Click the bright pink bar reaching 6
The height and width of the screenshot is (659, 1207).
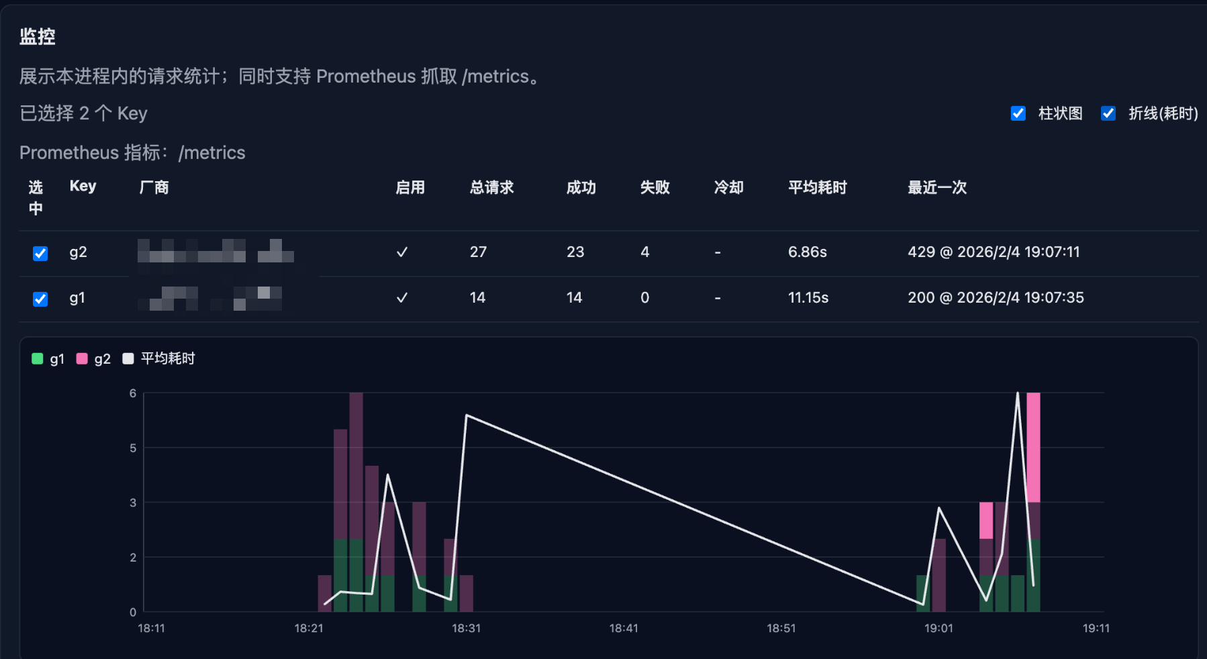(1033, 446)
